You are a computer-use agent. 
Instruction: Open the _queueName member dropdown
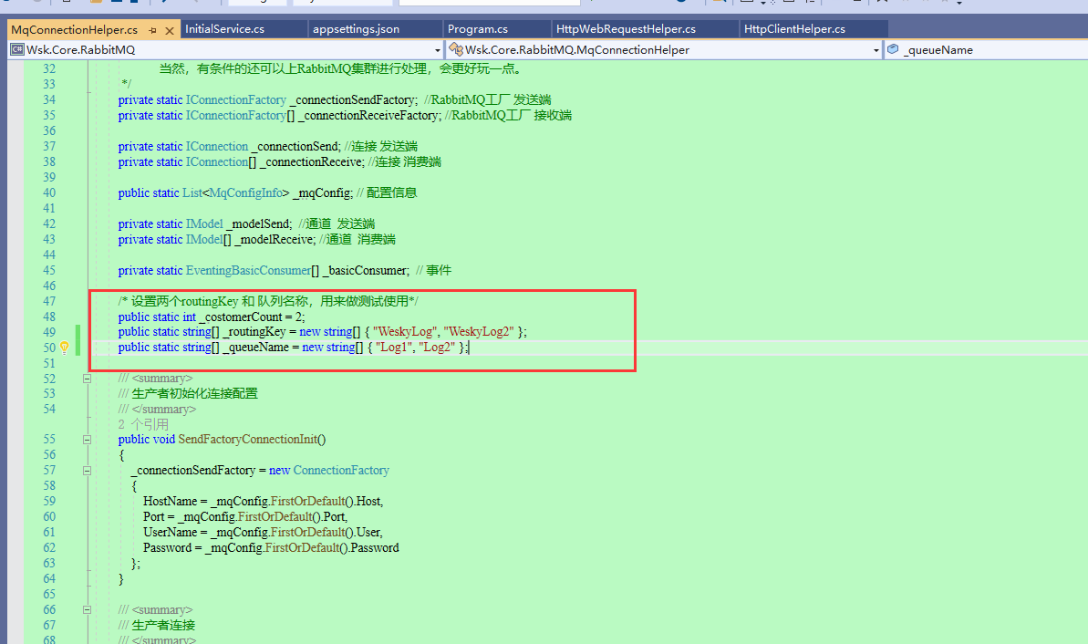pyautogui.click(x=985, y=50)
